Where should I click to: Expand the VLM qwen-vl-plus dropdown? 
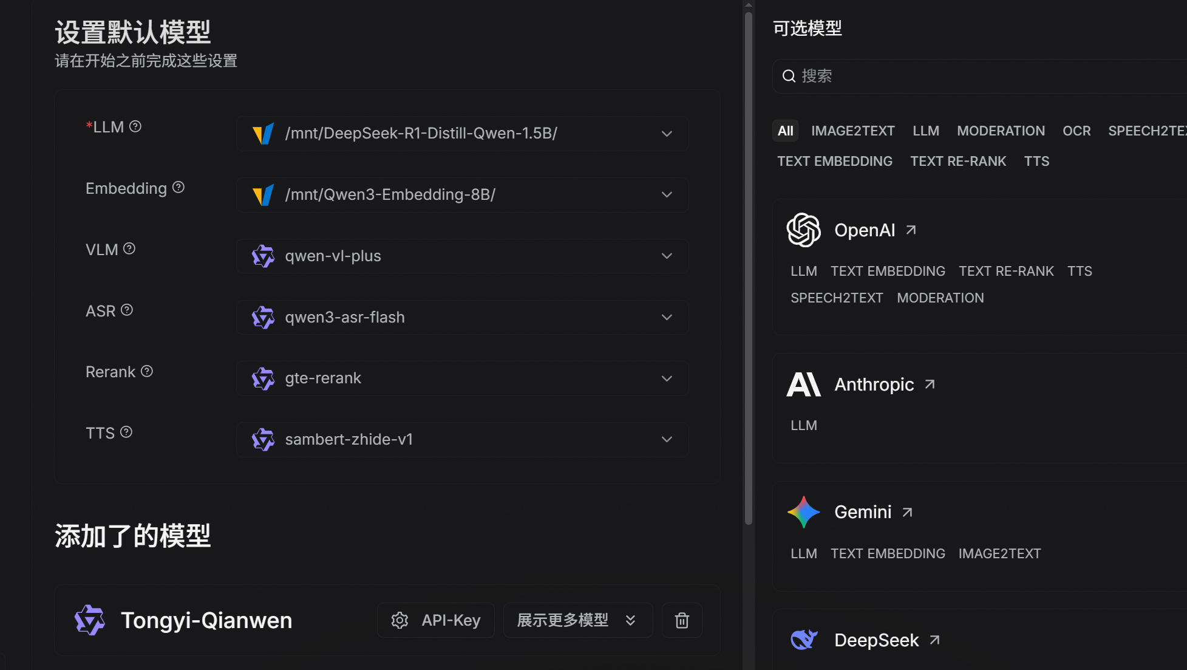pos(463,256)
